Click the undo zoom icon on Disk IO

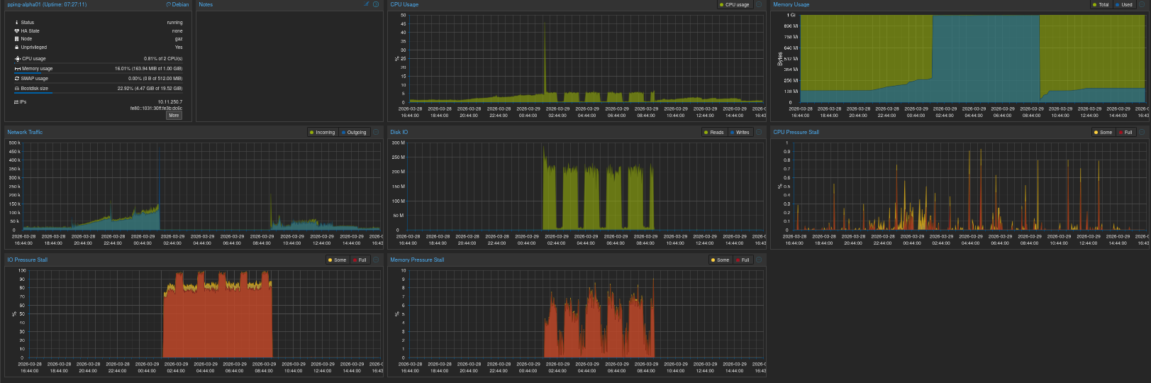tap(759, 132)
